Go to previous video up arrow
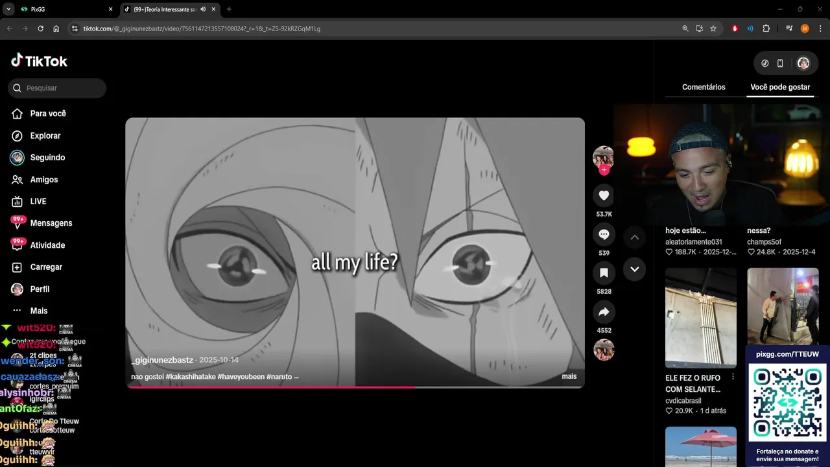Viewport: 830px width, 467px height. click(x=634, y=237)
